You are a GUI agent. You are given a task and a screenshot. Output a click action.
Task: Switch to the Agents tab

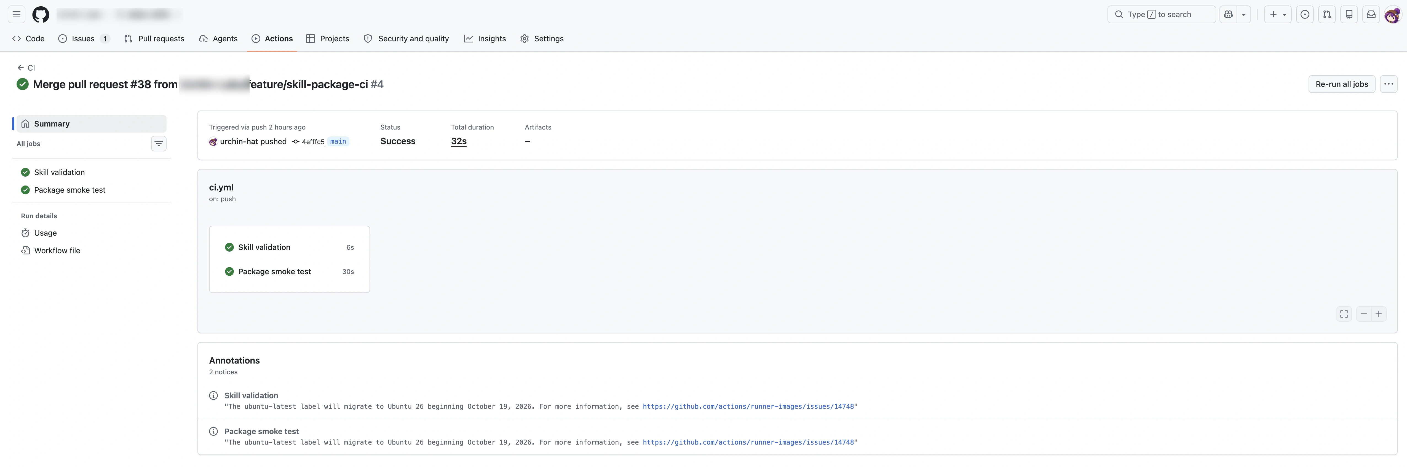pos(218,38)
